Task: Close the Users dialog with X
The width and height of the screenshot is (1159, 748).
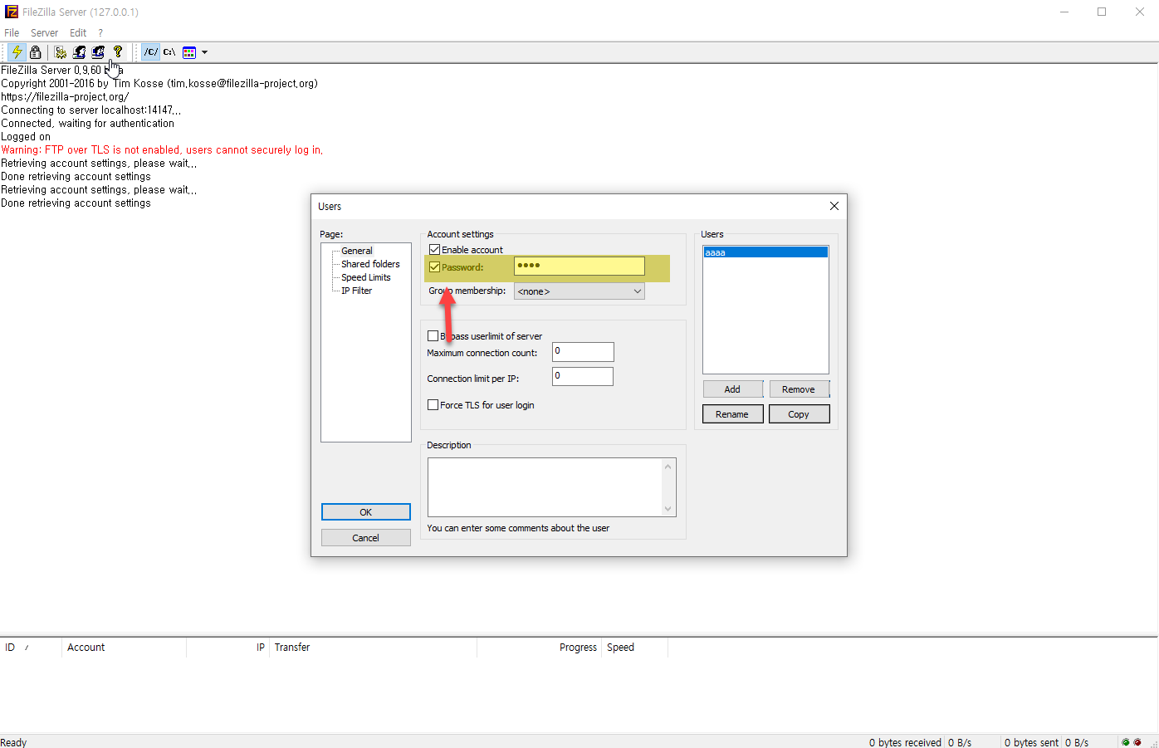Action: click(x=834, y=206)
